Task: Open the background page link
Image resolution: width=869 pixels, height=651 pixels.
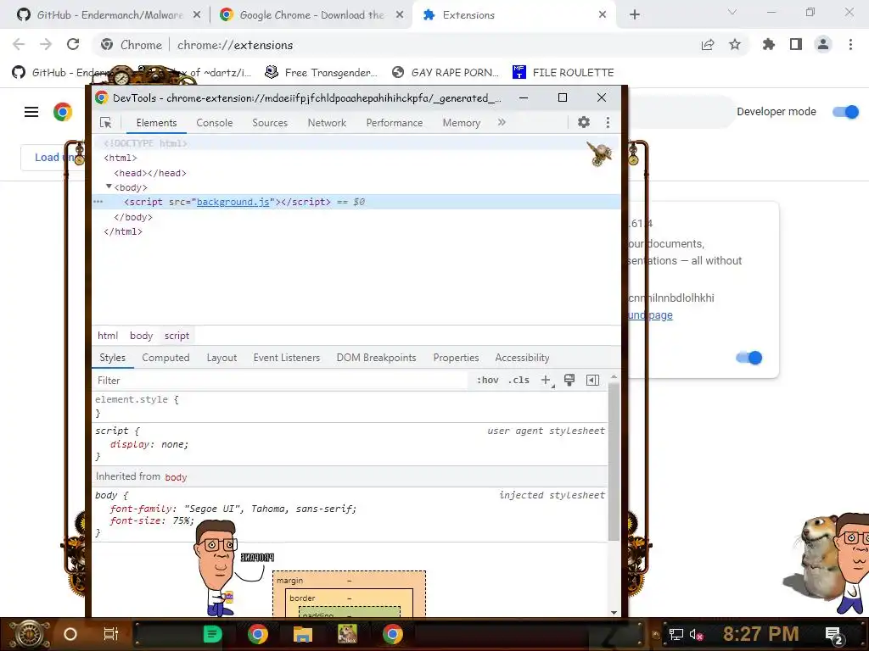Action: (650, 315)
